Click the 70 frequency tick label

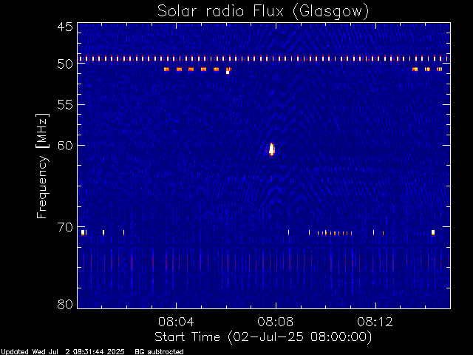(x=65, y=227)
